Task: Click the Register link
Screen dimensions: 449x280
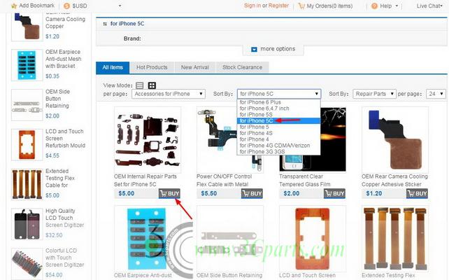Action: (x=278, y=6)
